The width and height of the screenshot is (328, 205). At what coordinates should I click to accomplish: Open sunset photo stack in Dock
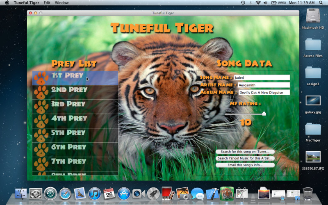[x=264, y=193]
